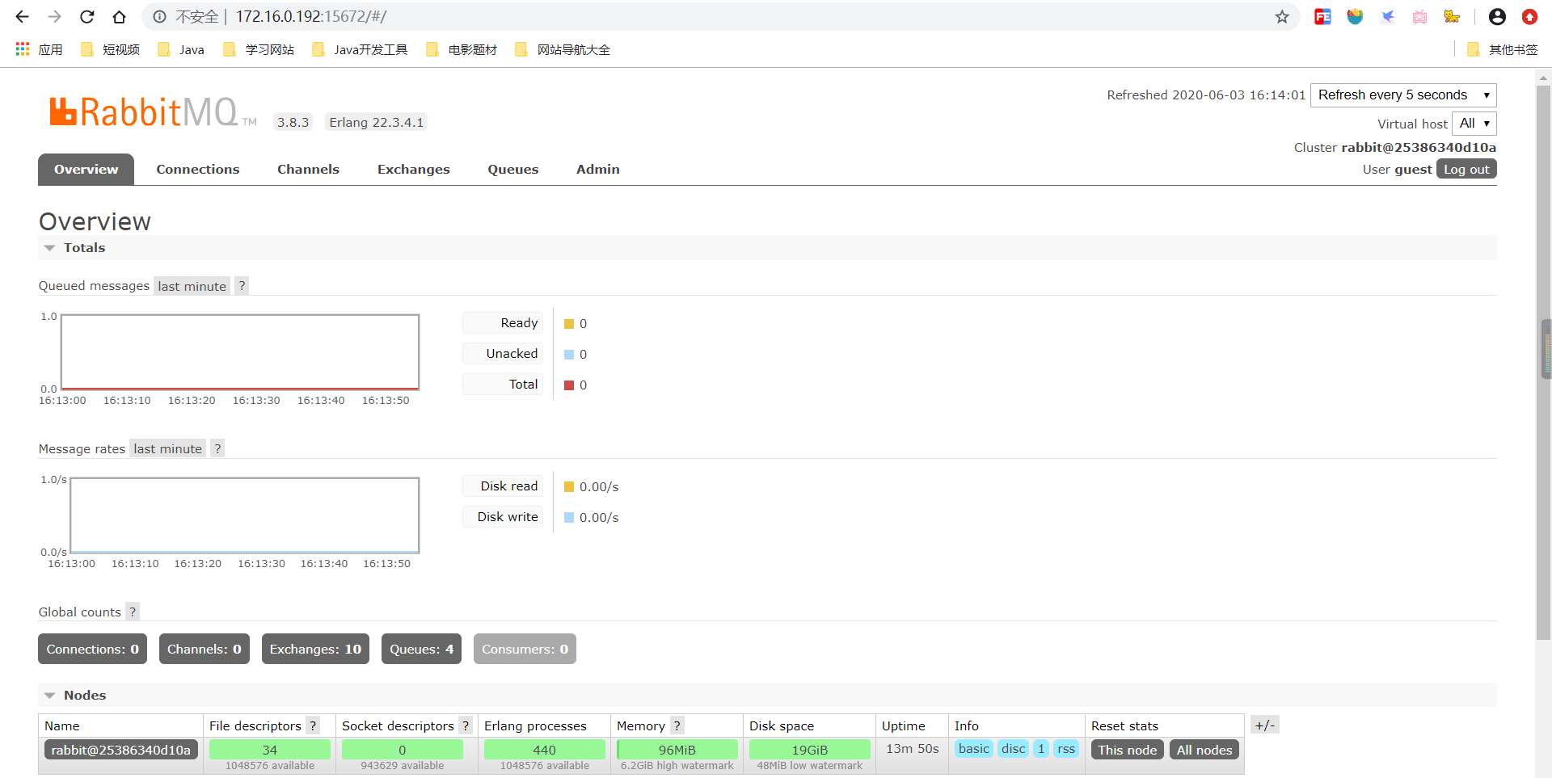Viewport: 1552px width, 778px height.
Task: Open node rabbit@25386340d10a details
Action: pyautogui.click(x=121, y=750)
